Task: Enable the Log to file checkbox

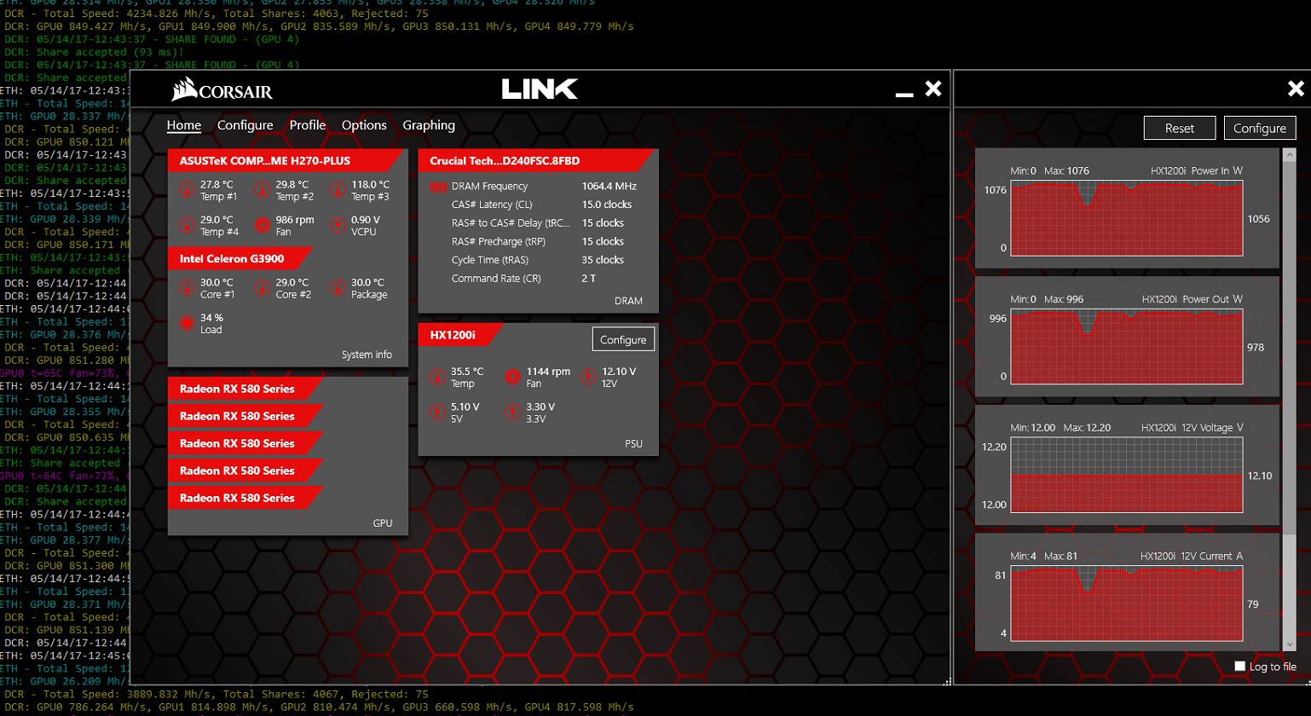Action: [1240, 667]
